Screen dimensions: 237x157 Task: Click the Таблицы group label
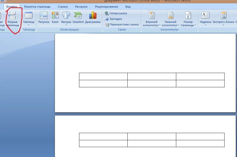(29, 30)
